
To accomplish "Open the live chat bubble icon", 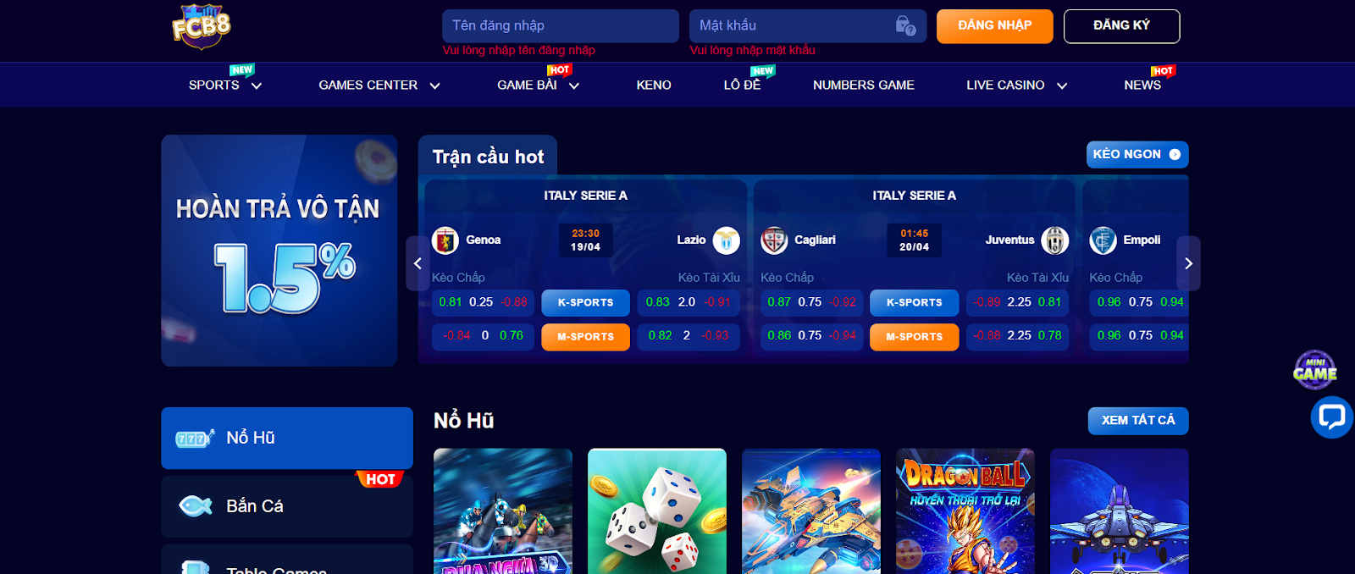I will point(1331,417).
